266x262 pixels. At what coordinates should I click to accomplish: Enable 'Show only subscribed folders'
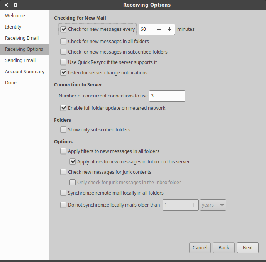coord(64,129)
